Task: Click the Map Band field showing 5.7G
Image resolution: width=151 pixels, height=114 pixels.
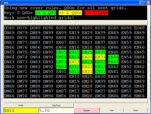Action: pyautogui.click(x=56, y=111)
